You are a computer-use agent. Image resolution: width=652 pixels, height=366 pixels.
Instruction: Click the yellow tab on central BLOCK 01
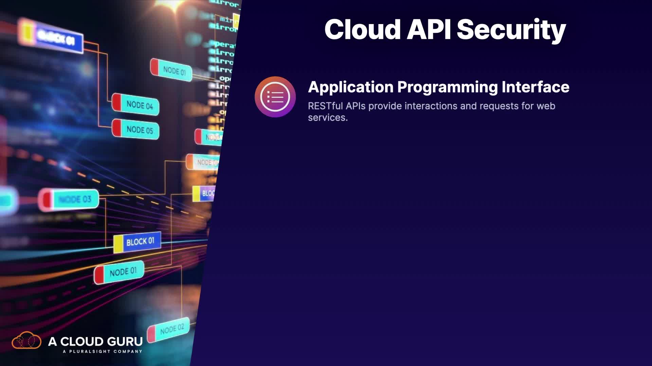pyautogui.click(x=118, y=244)
